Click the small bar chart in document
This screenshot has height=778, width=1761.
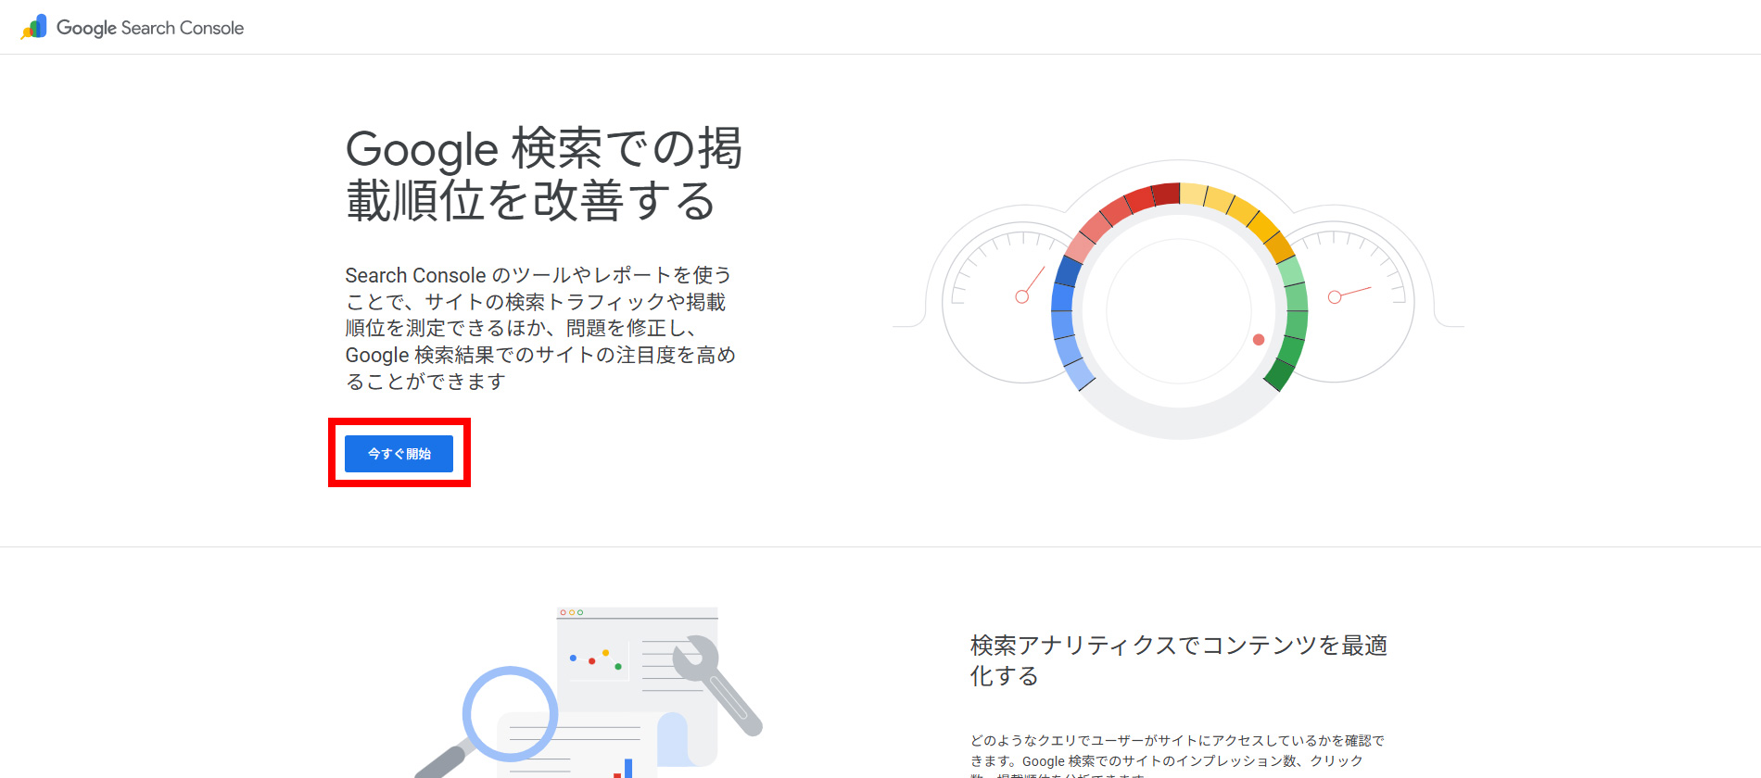tap(624, 769)
